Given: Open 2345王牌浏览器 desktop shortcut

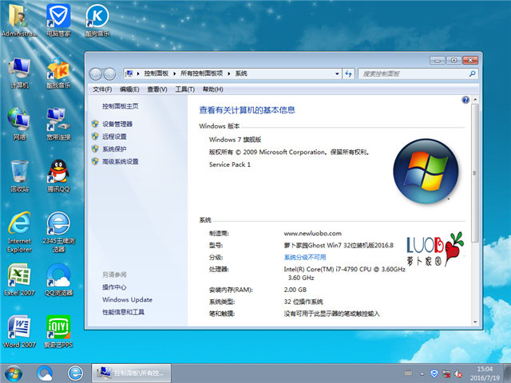Looking at the screenshot, I should [x=58, y=232].
